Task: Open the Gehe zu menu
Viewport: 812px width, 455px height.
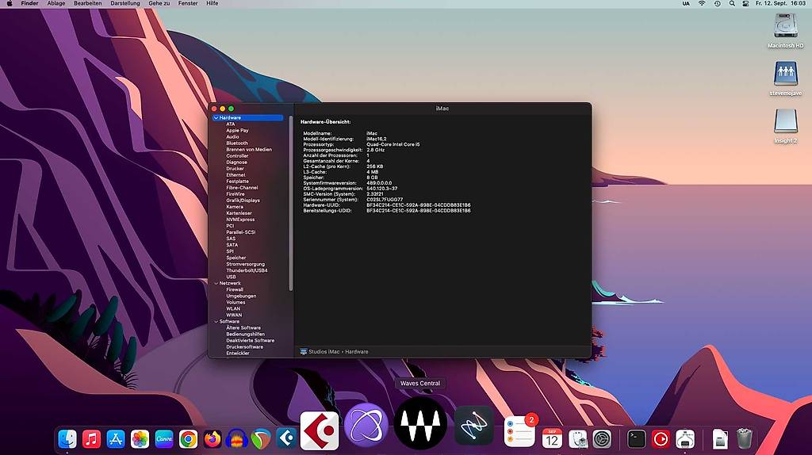Action: tap(159, 4)
